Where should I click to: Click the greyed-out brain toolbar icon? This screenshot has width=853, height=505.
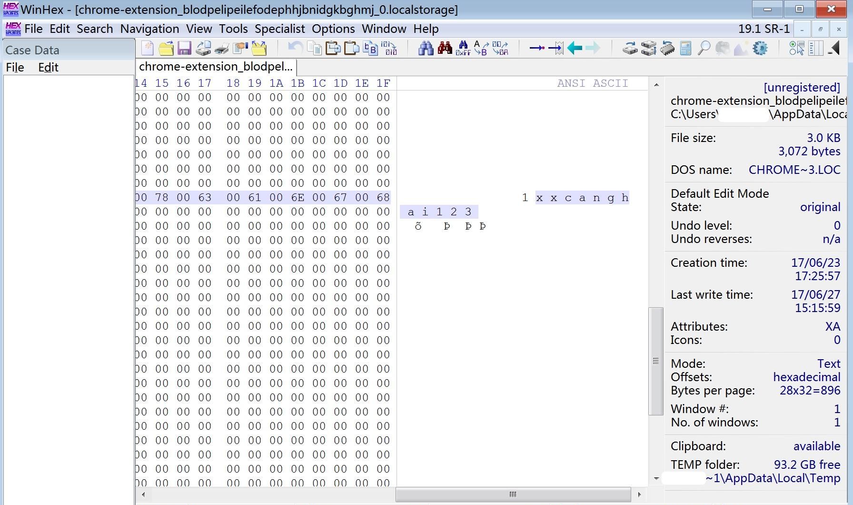(x=723, y=48)
